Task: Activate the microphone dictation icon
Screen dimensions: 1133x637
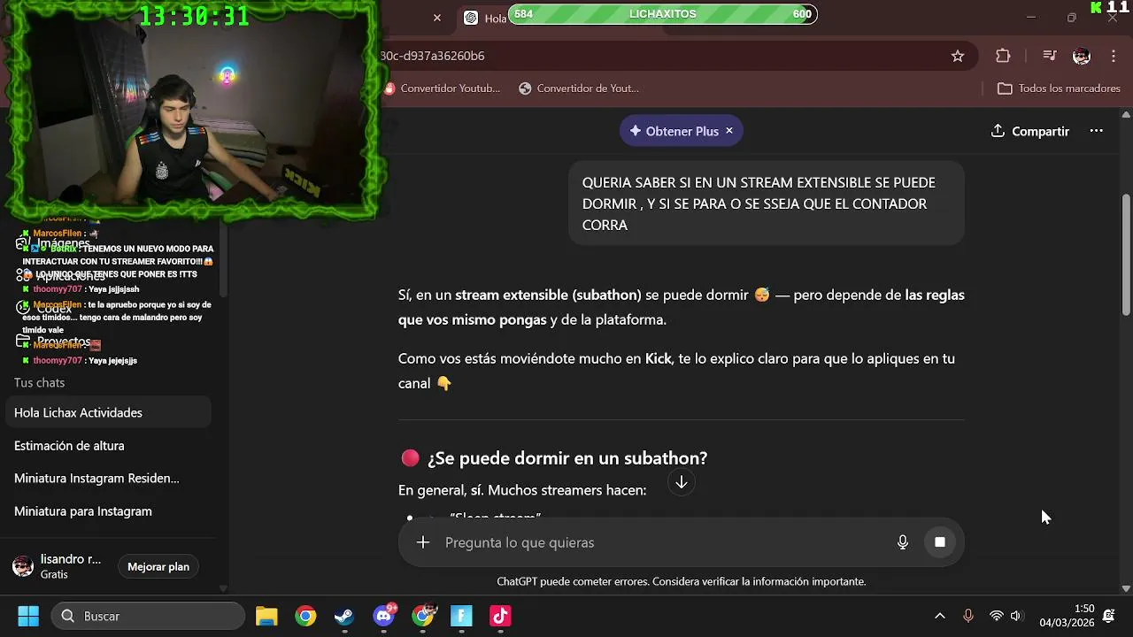Action: pos(903,542)
